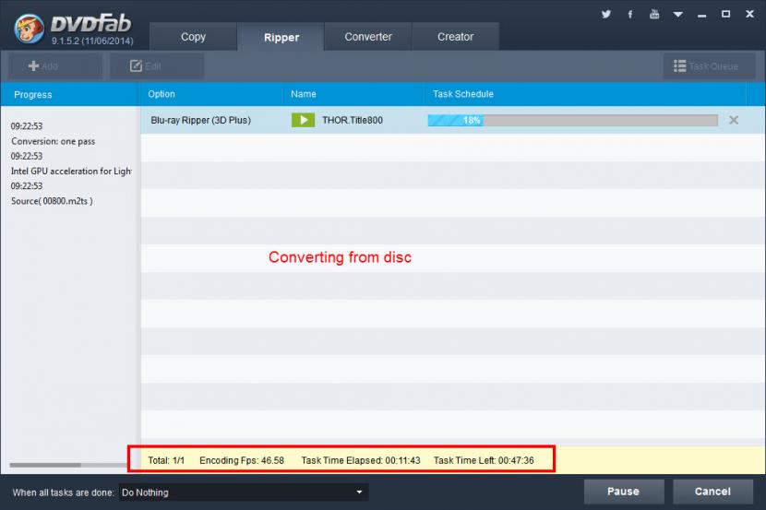Image resolution: width=766 pixels, height=510 pixels.
Task: Close the DVDFab window
Action: click(750, 14)
